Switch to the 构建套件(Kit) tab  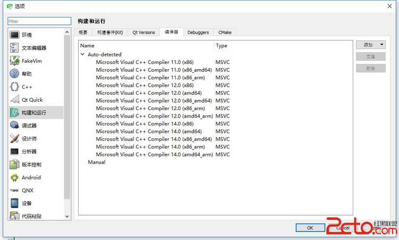click(x=110, y=32)
